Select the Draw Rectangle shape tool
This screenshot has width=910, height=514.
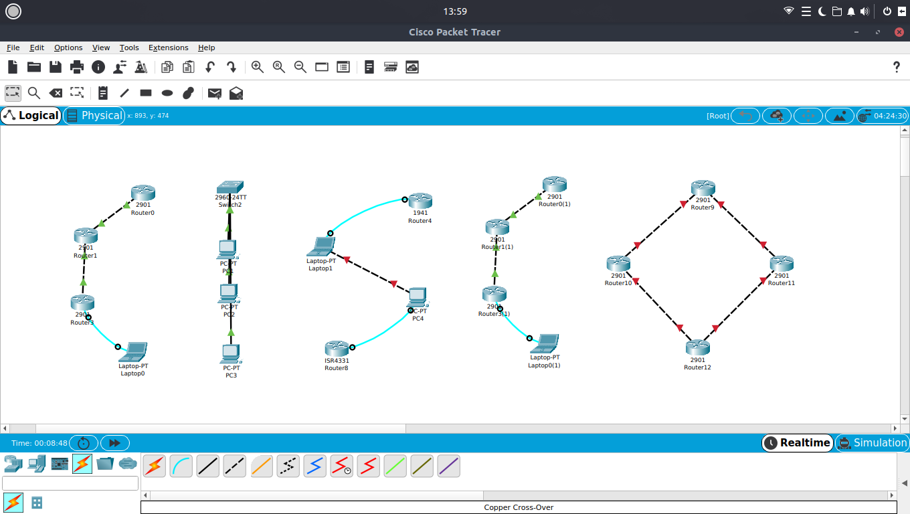(145, 92)
